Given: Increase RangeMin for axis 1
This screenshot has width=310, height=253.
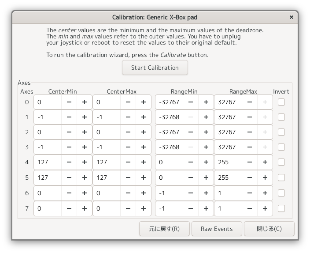Looking at the screenshot, I should point(206,117).
